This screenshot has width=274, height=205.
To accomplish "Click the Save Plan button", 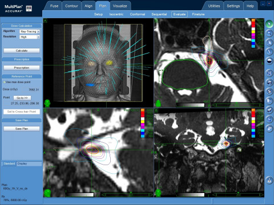I will pyautogui.click(x=22, y=129).
